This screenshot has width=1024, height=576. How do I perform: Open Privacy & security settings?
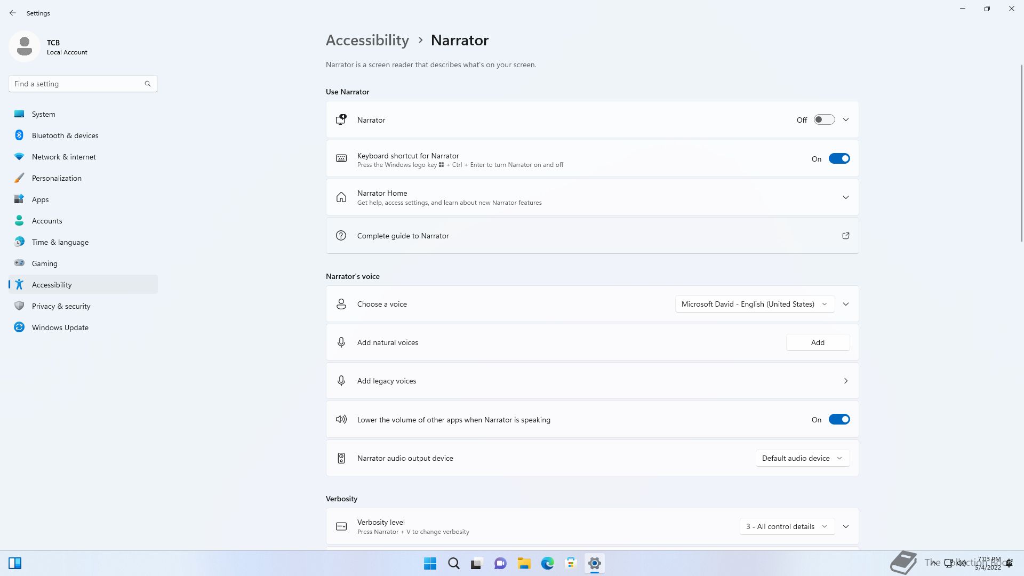pyautogui.click(x=83, y=306)
